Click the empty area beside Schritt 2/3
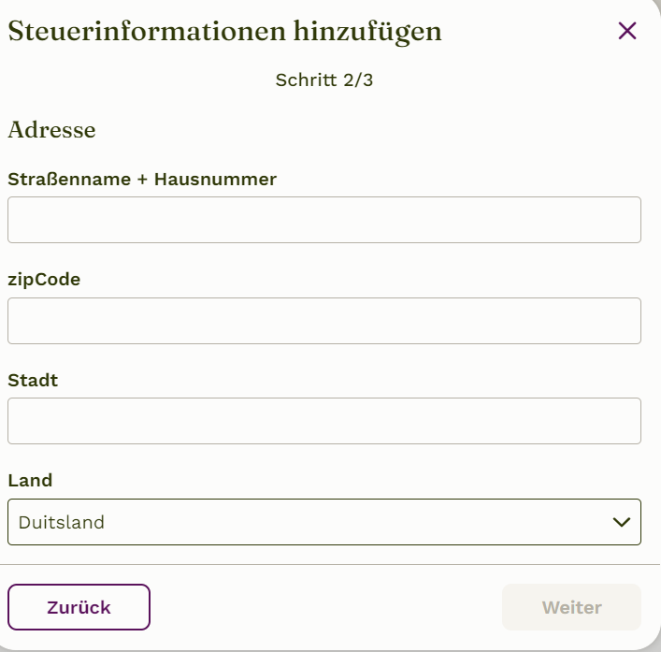This screenshot has width=661, height=652. point(506,80)
